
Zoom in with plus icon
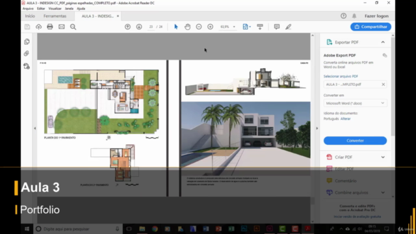(x=210, y=27)
